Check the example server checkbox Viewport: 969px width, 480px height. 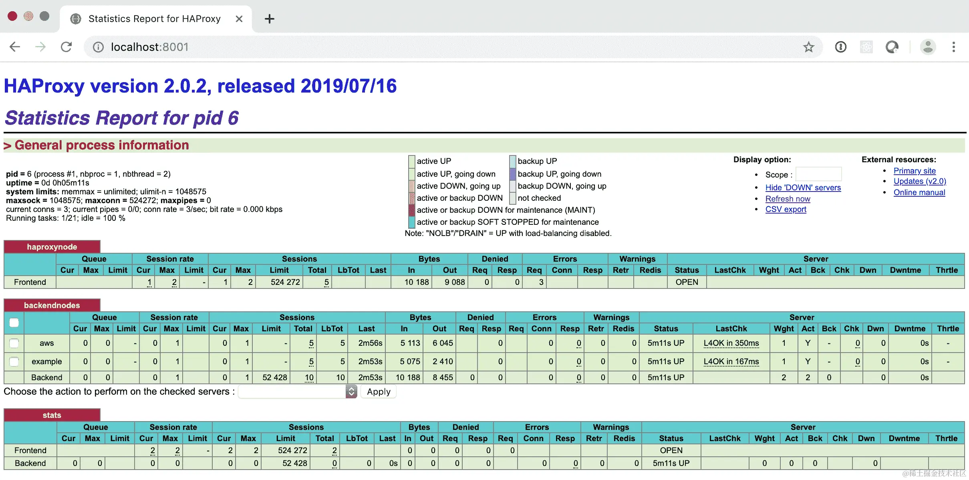pos(14,362)
